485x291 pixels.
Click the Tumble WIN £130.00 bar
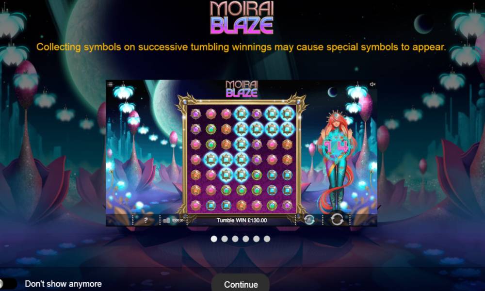tap(242, 220)
